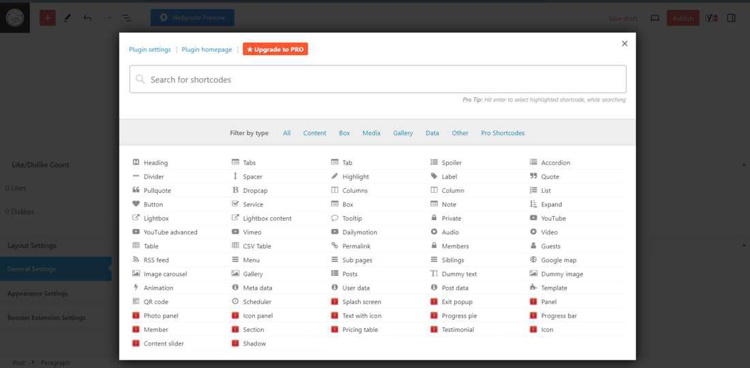Select the Quote shortcode
Viewport: 750px width, 368px height.
click(544, 177)
